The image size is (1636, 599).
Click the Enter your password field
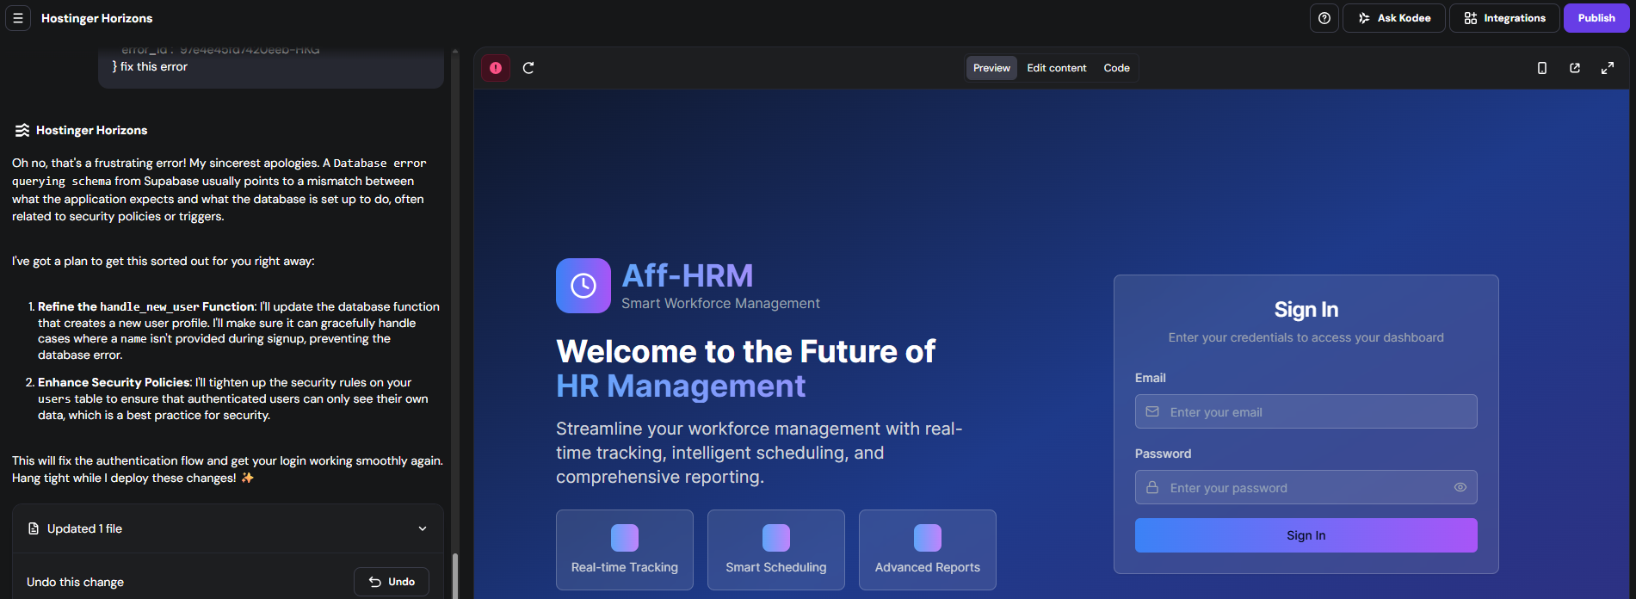(x=1306, y=487)
